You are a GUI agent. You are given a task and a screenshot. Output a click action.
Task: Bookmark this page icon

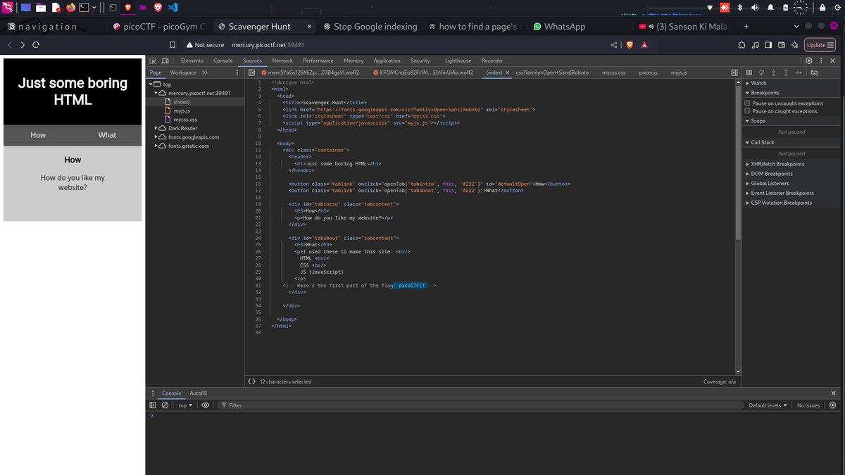(173, 45)
